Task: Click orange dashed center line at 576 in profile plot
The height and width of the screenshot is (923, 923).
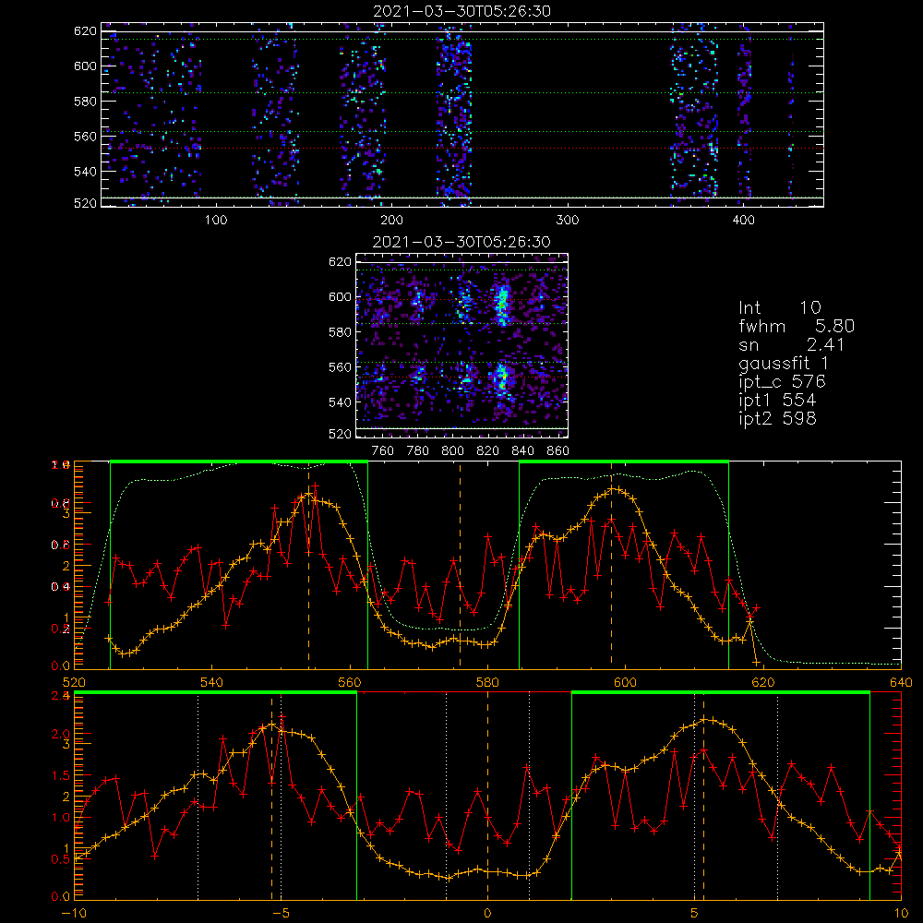Action: (461, 565)
